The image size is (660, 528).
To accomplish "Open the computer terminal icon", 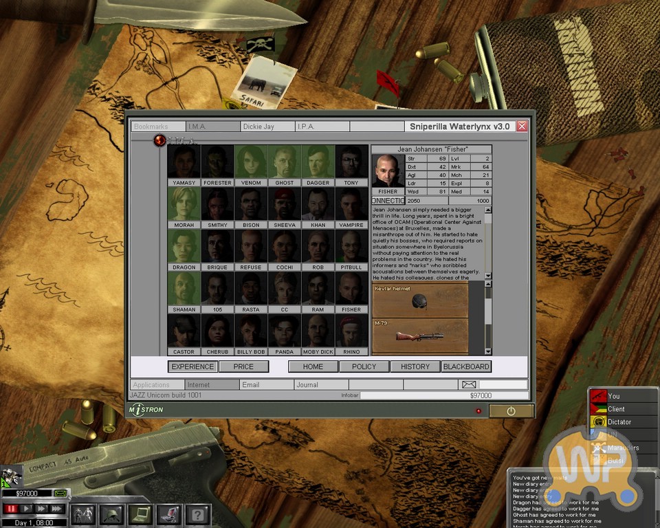I will pos(168,514).
